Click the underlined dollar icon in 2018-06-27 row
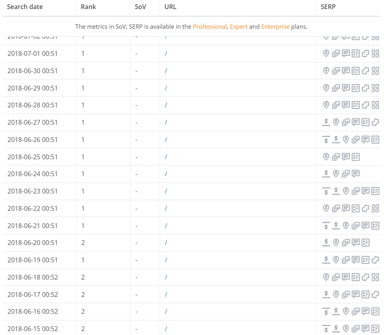 [x=326, y=122]
